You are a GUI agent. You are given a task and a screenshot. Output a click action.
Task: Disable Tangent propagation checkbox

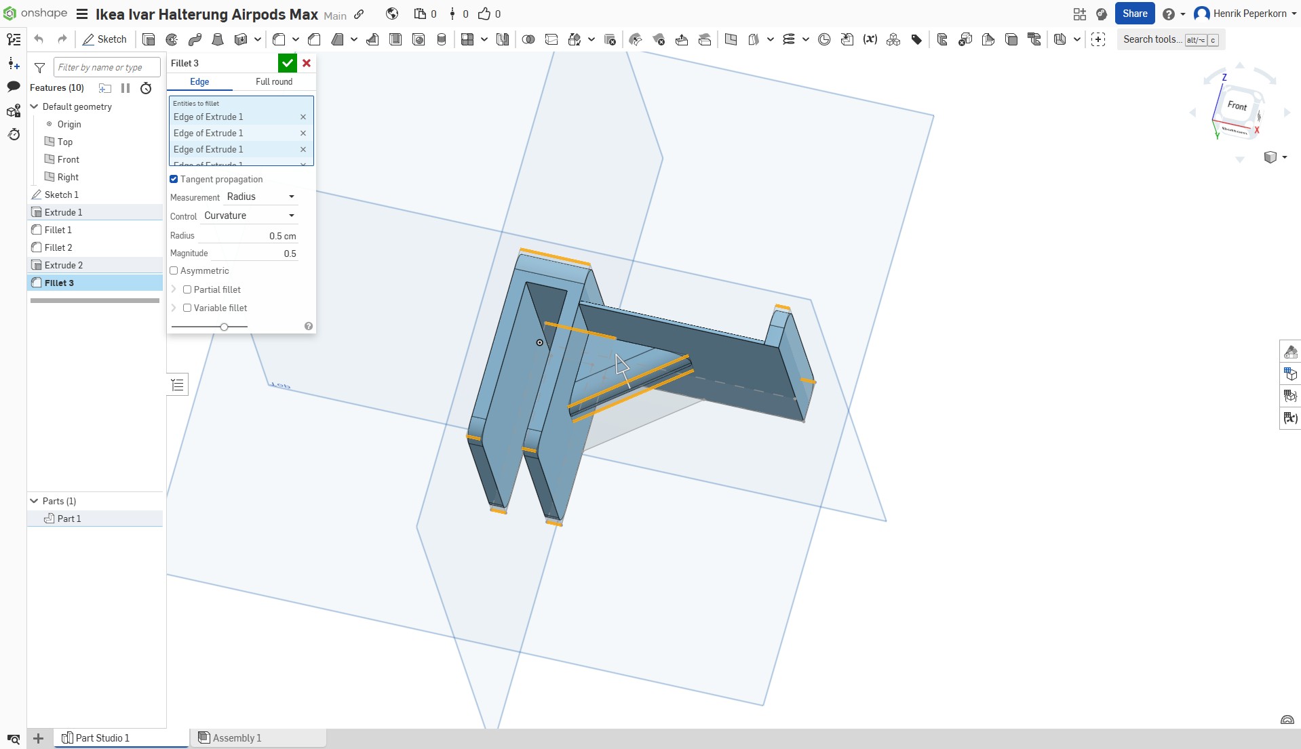(x=174, y=179)
